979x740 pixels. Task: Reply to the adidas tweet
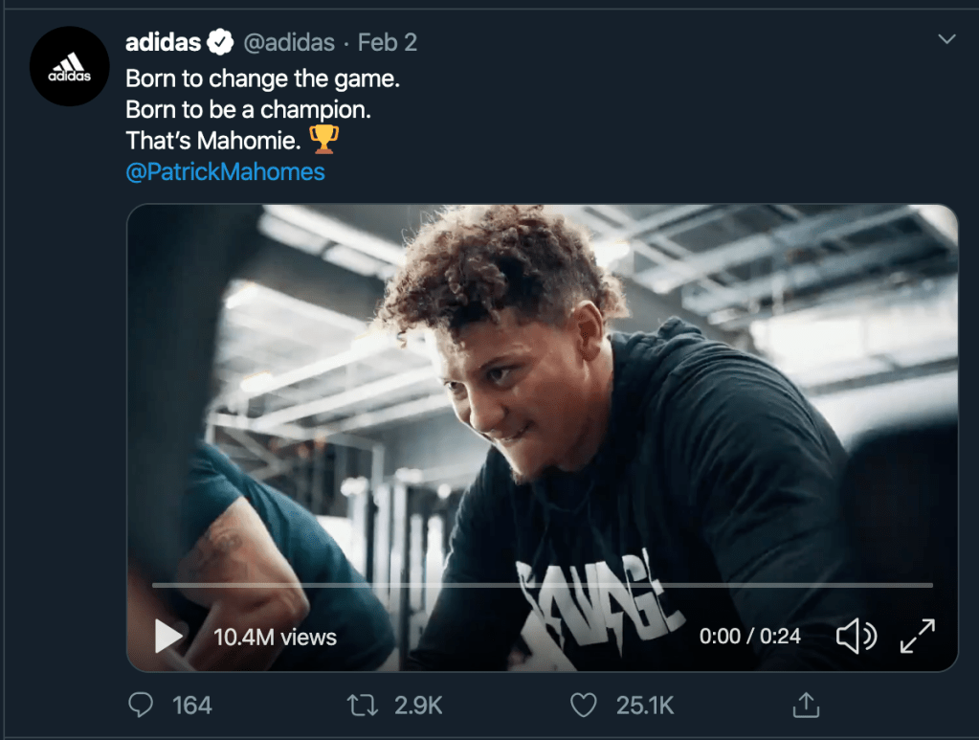coord(141,706)
